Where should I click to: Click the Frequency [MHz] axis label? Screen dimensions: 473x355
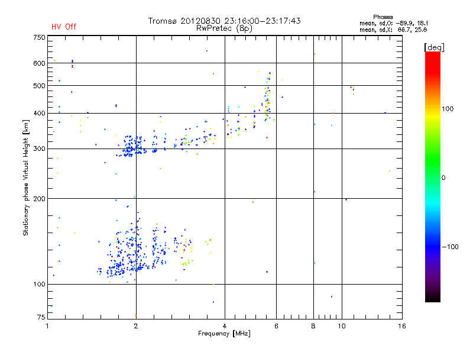pyautogui.click(x=224, y=334)
